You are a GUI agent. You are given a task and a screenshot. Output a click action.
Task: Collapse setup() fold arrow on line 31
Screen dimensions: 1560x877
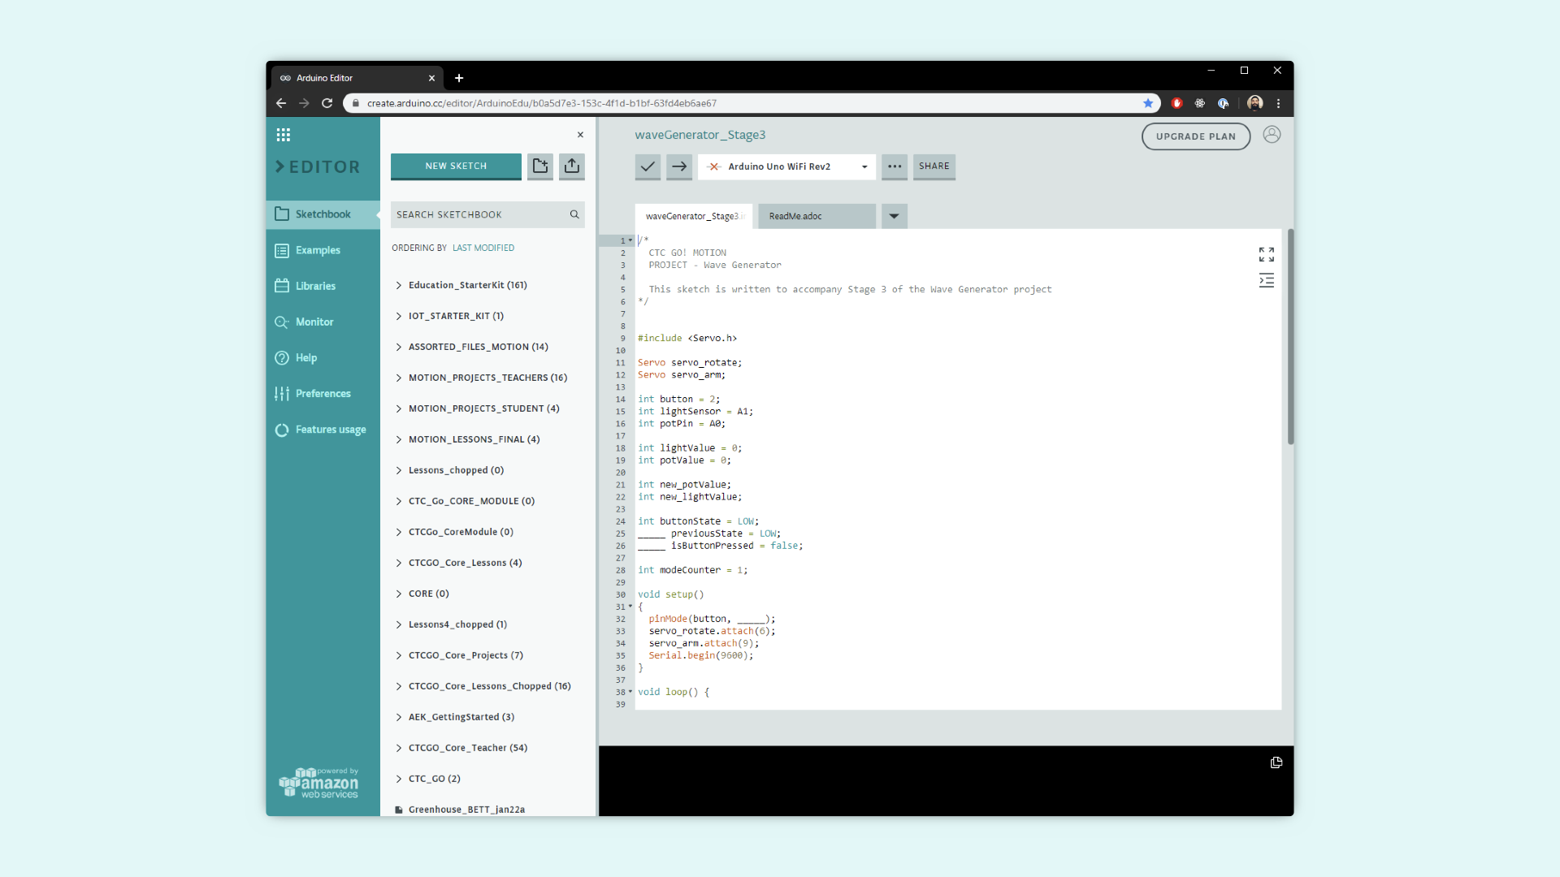pos(630,607)
